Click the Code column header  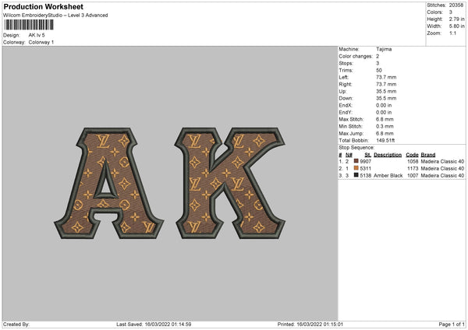click(412, 155)
